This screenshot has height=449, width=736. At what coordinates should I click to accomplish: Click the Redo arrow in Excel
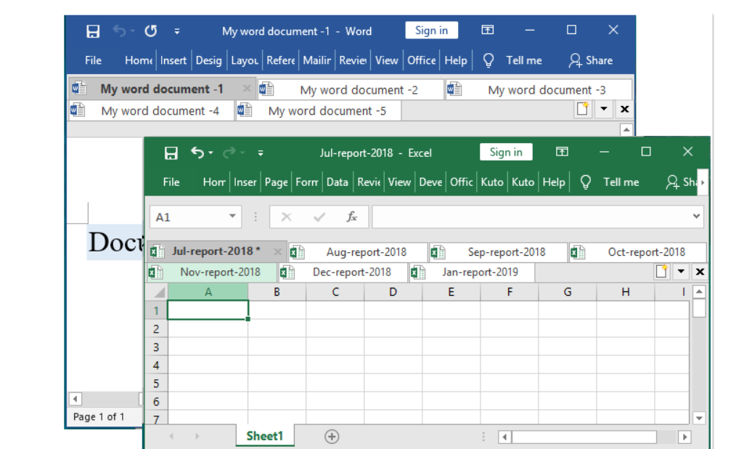coord(229,153)
